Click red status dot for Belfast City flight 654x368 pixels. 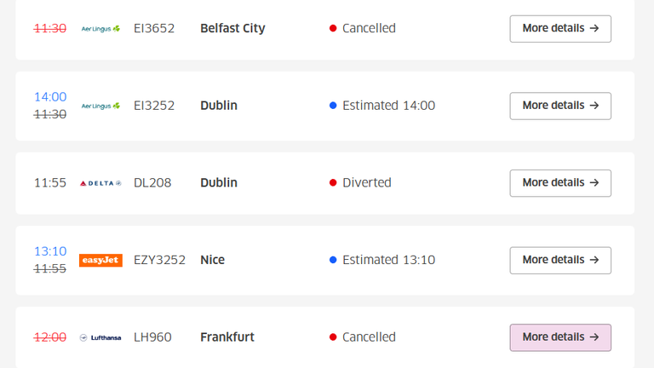(x=333, y=28)
